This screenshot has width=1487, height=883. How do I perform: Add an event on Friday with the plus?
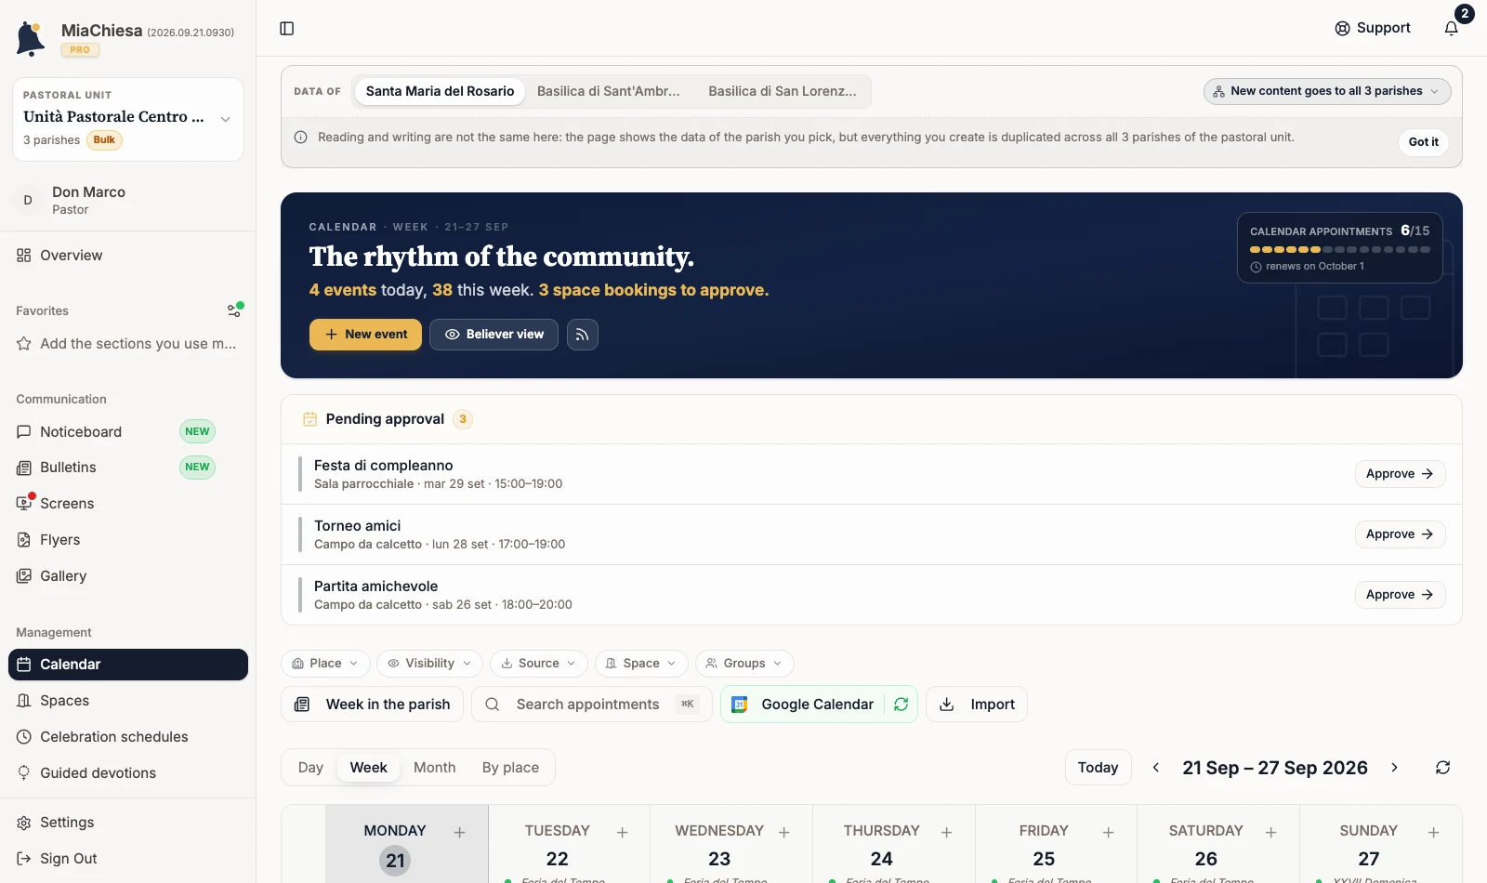coord(1109,833)
